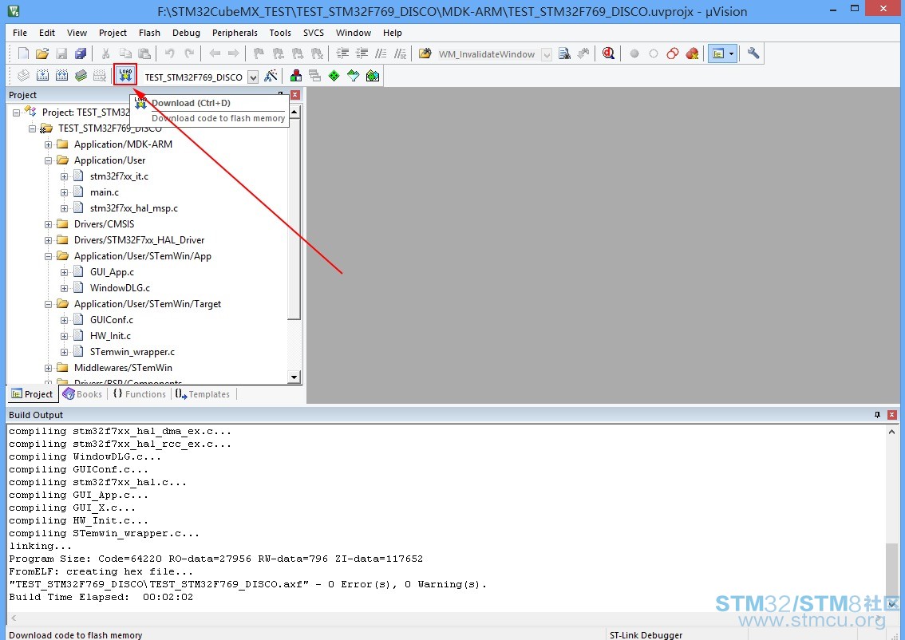905x640 pixels.
Task: Open the target selection dropdown arrow
Action: tap(253, 77)
